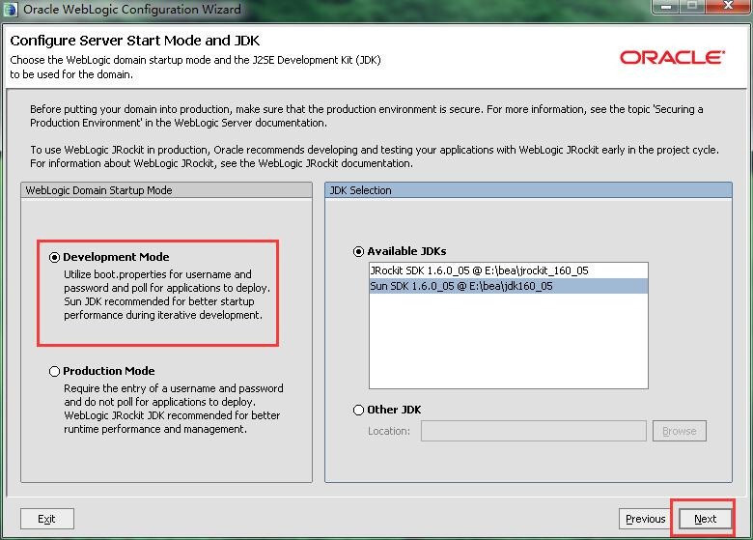This screenshot has height=540, width=753.
Task: Click the WebLogic wizard title bar icon
Action: pyautogui.click(x=10, y=9)
